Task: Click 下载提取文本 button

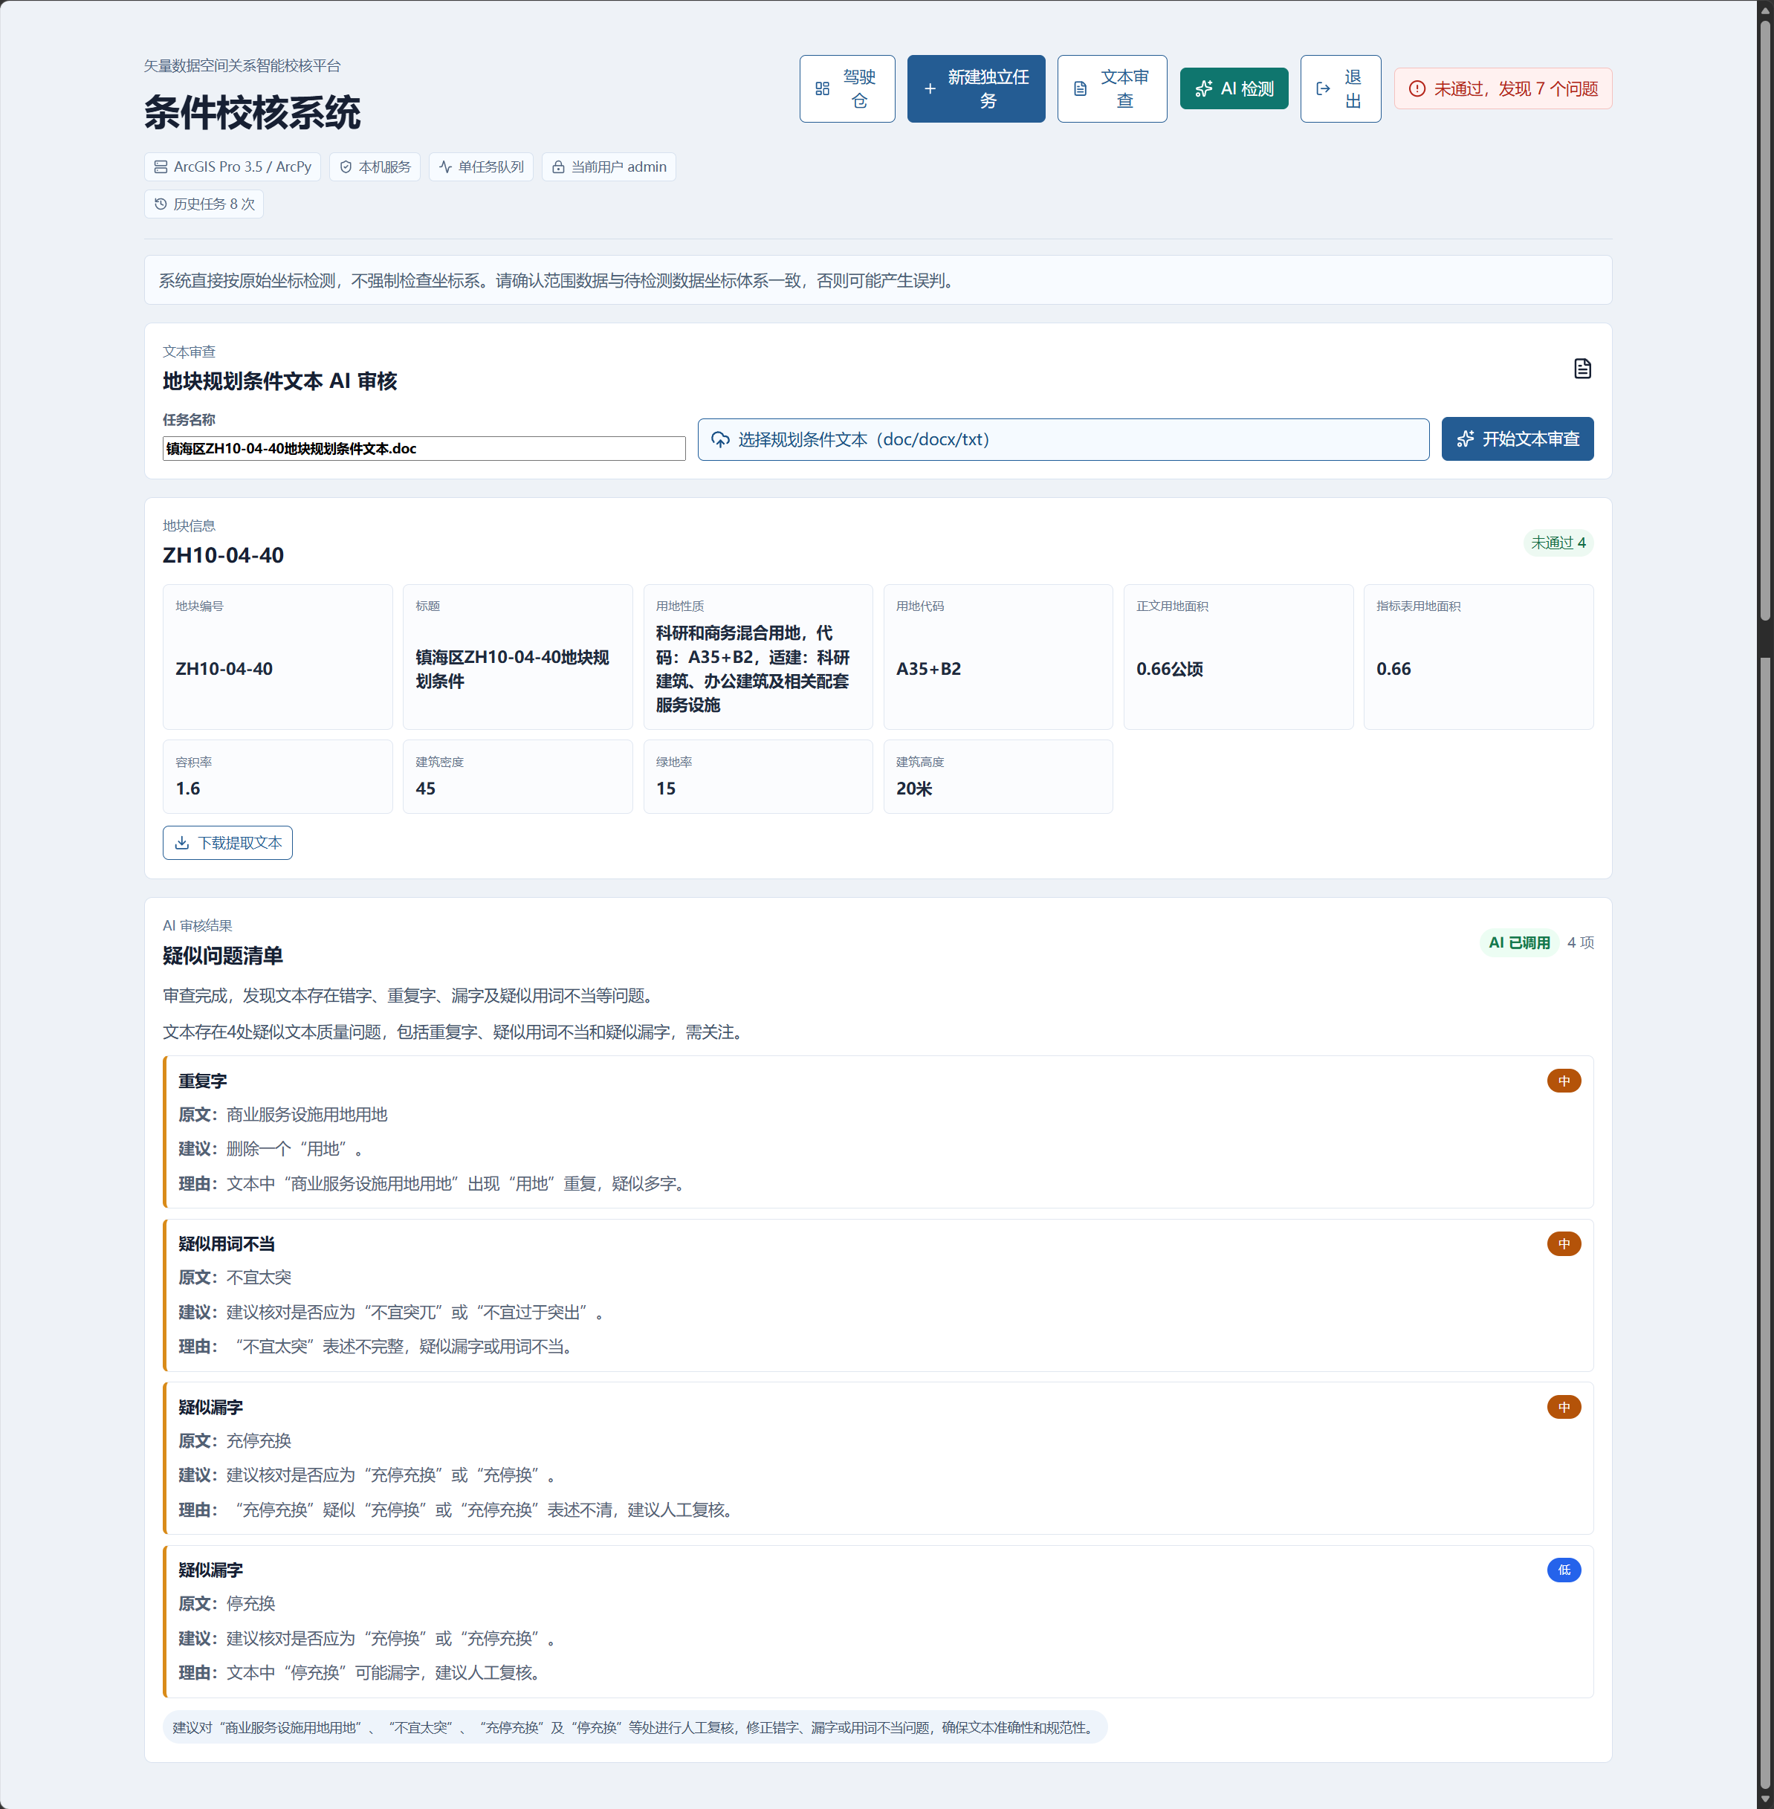Action: pyautogui.click(x=227, y=843)
